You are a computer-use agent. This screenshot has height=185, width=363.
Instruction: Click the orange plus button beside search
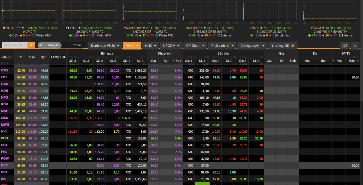pos(31,45)
